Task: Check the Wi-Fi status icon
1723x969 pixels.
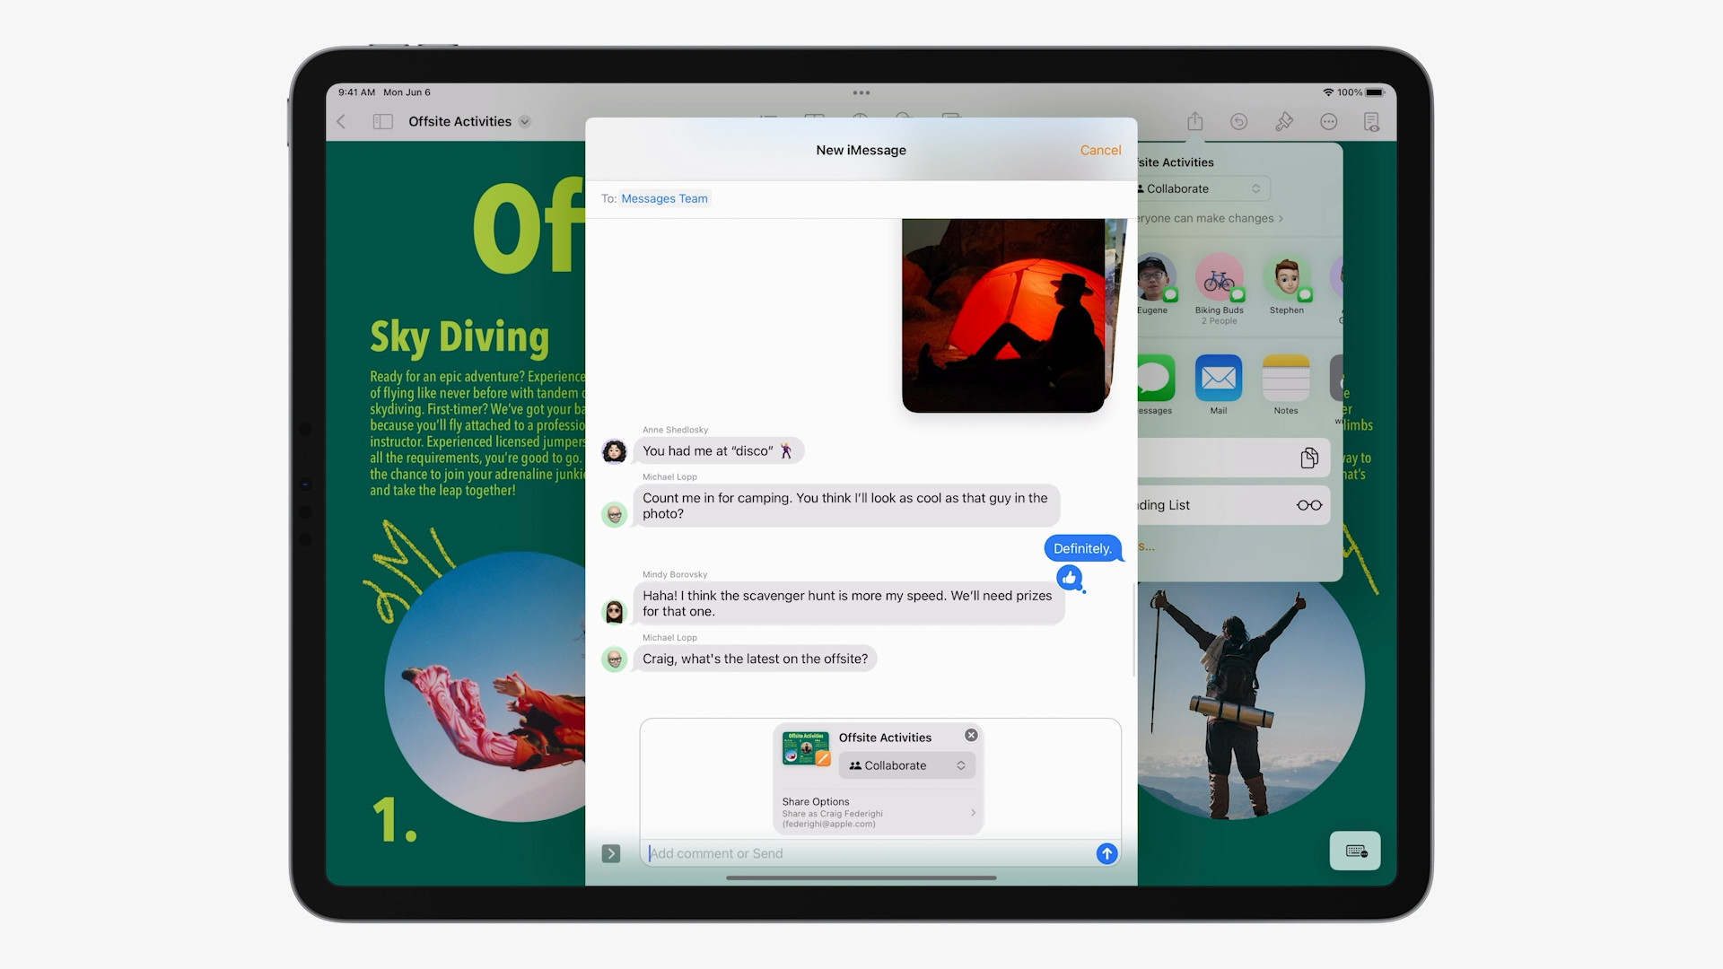Action: point(1328,92)
